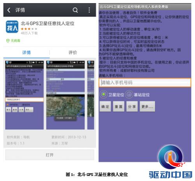Screen dimensions: 195x181
Task: Tap the green 无病毒 shield icon
Action: click(8, 41)
